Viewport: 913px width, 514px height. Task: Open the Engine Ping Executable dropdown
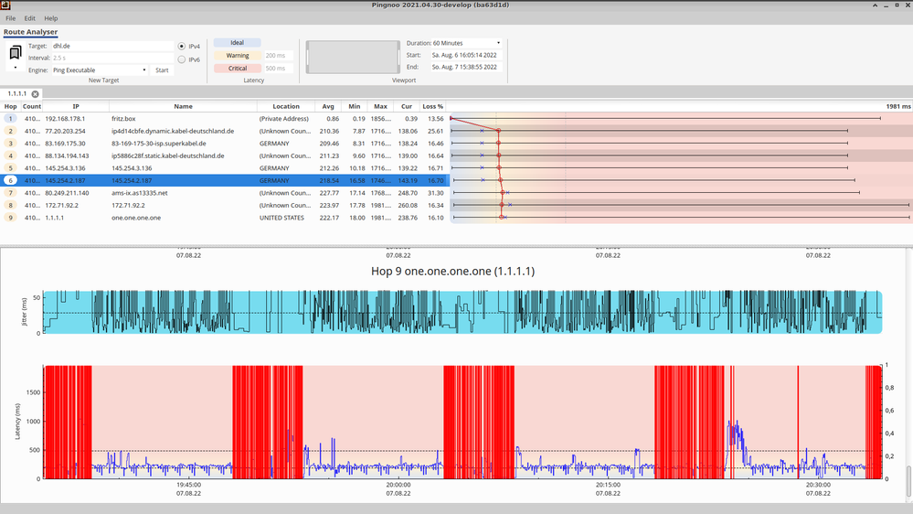(100, 70)
